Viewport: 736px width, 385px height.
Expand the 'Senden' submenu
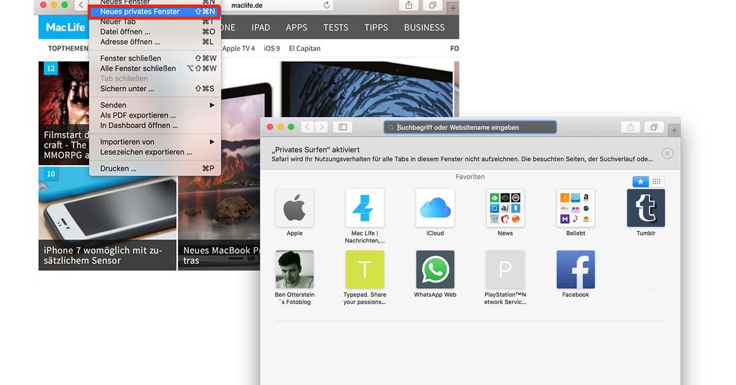(x=155, y=105)
